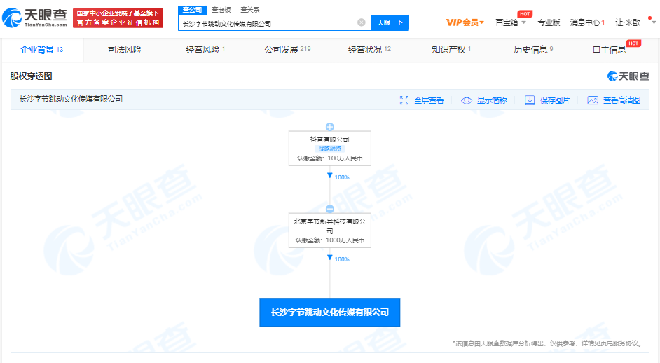Select the 公司发展 tab
The image size is (660, 363).
[x=287, y=50]
